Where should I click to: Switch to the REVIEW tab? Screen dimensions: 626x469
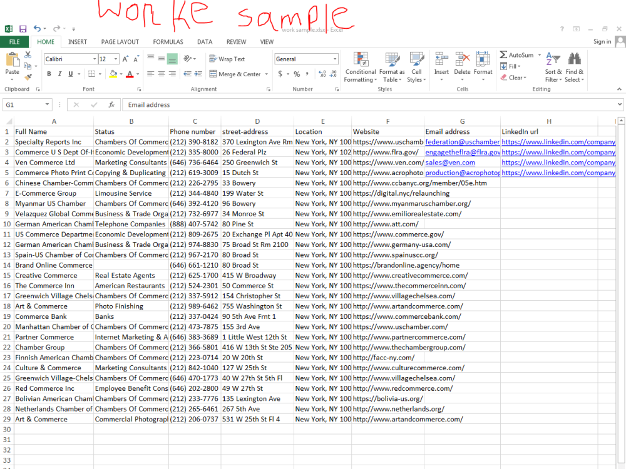coord(237,41)
